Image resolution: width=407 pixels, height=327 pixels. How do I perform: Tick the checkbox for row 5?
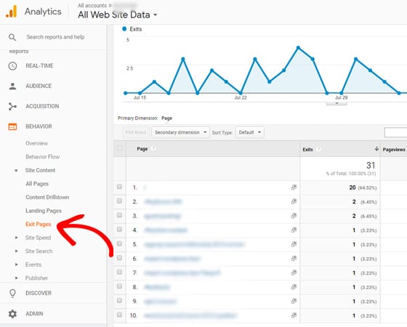pyautogui.click(x=119, y=243)
